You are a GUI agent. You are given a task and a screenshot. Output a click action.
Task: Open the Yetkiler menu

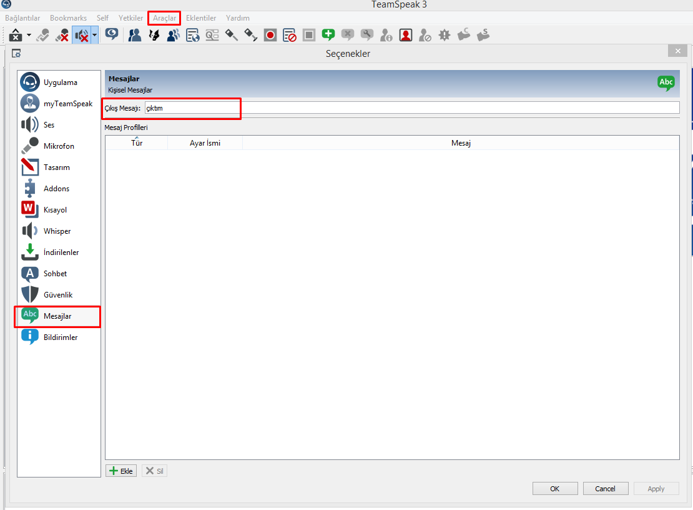[131, 18]
